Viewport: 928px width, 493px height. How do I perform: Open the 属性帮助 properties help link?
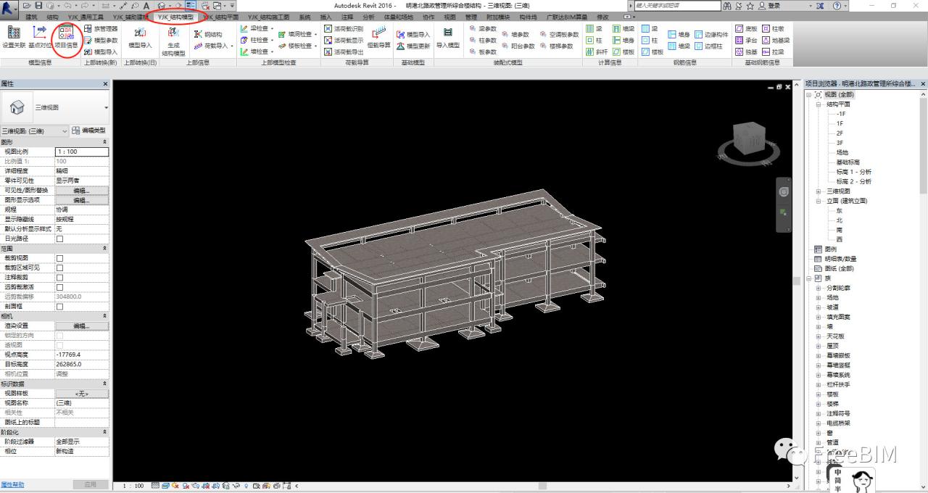click(x=12, y=484)
